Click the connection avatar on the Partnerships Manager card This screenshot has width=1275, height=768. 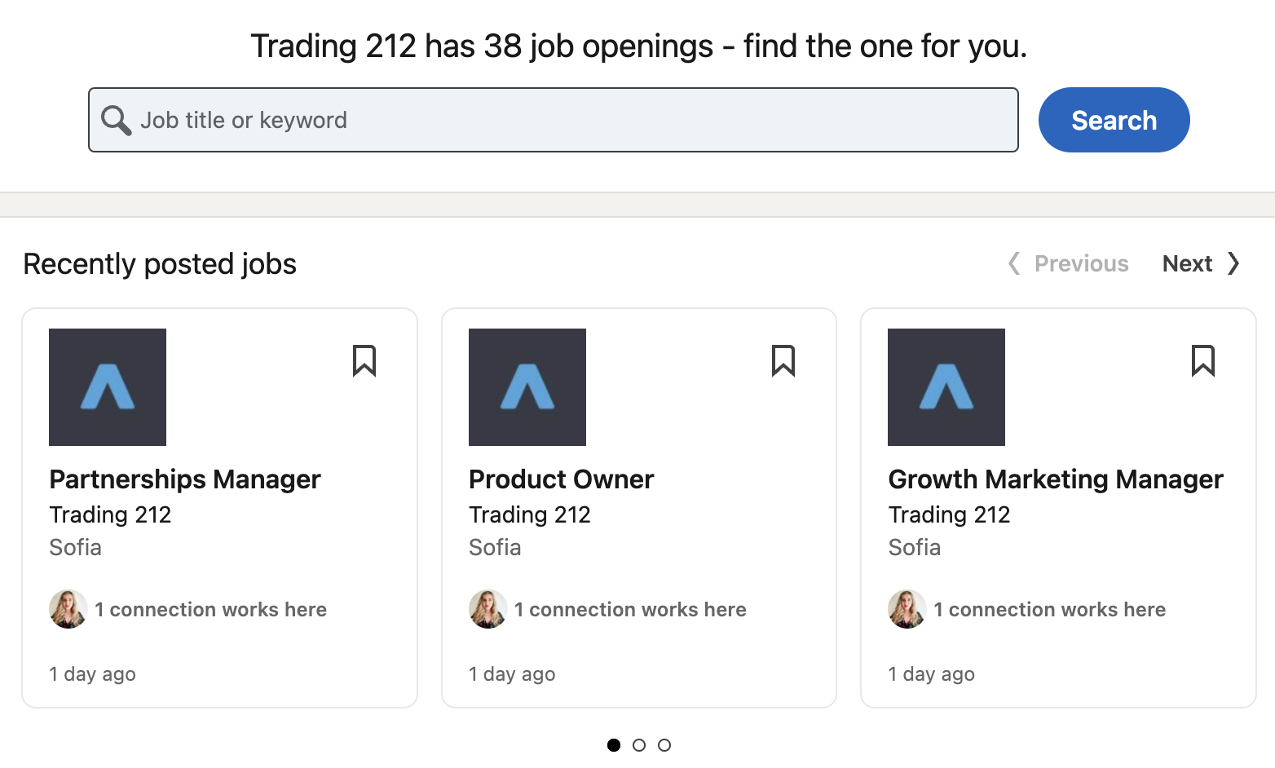(x=68, y=609)
